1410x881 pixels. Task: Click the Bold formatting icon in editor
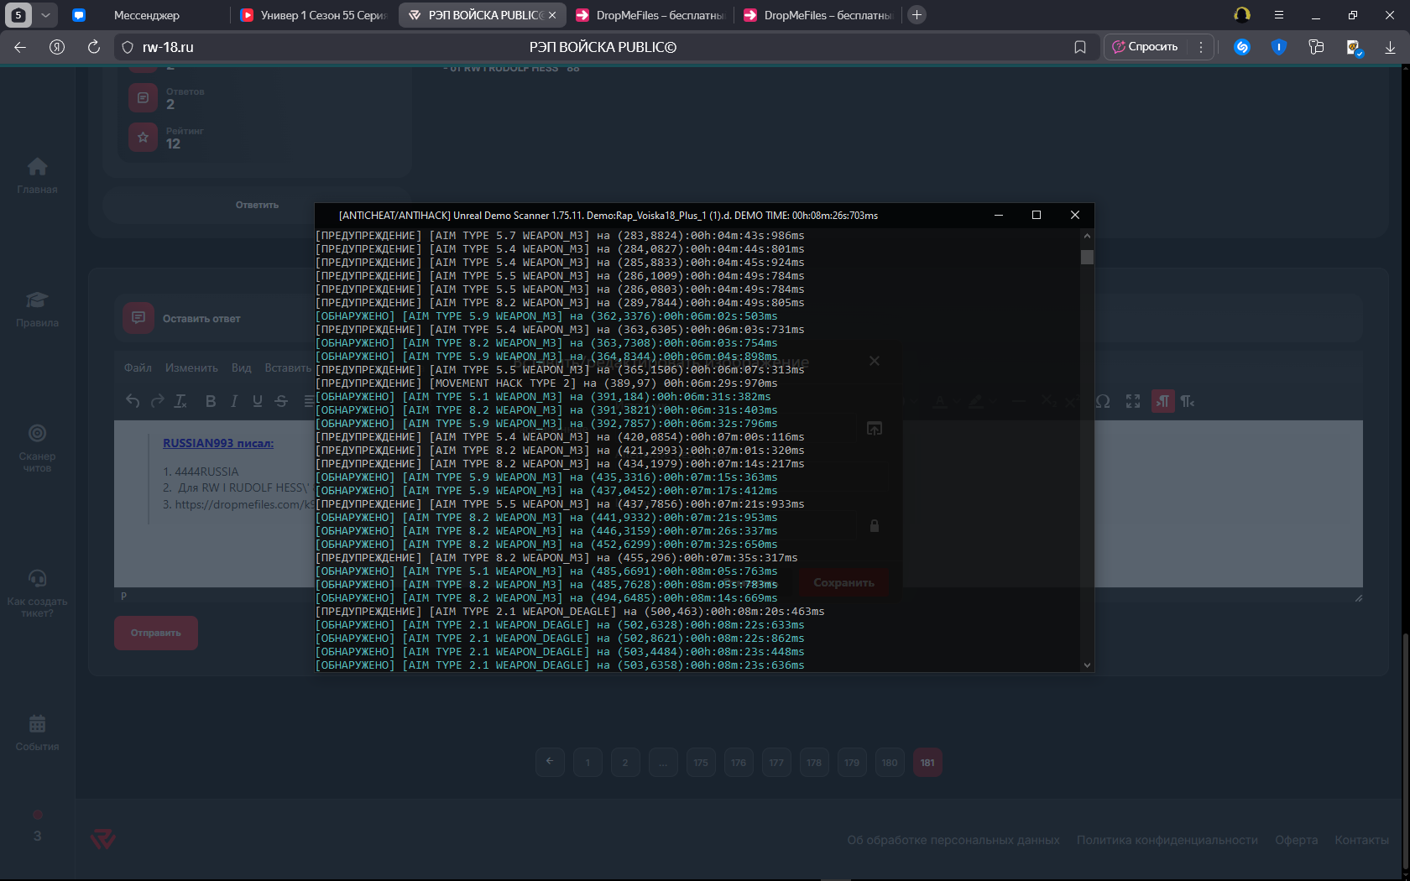point(211,402)
